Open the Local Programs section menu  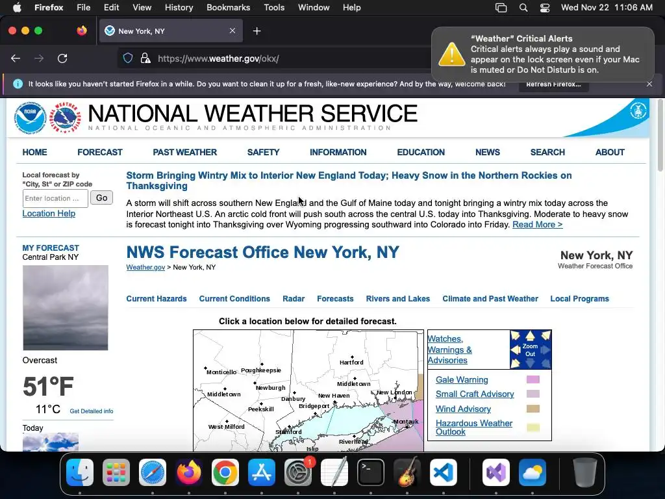pos(579,299)
